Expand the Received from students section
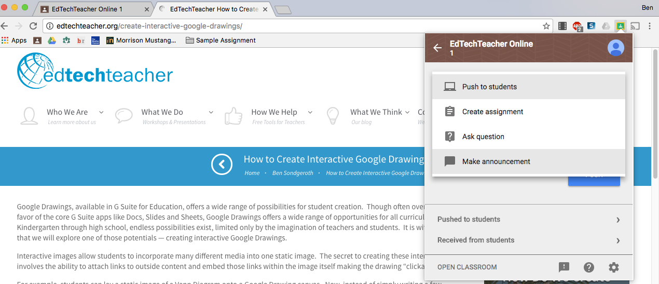 (x=529, y=240)
